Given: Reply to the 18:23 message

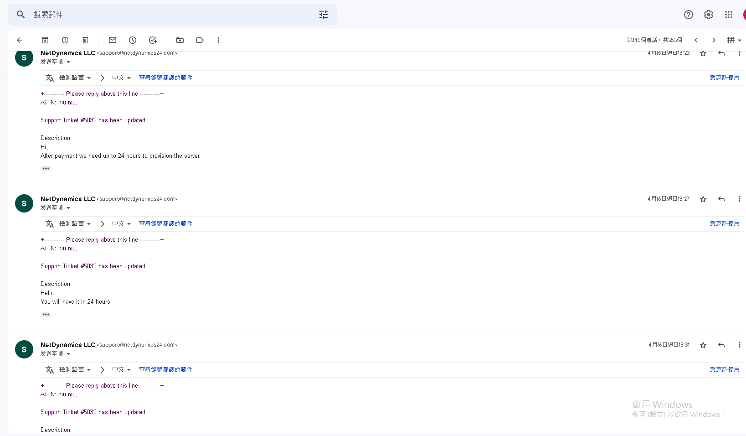Looking at the screenshot, I should coord(721,53).
